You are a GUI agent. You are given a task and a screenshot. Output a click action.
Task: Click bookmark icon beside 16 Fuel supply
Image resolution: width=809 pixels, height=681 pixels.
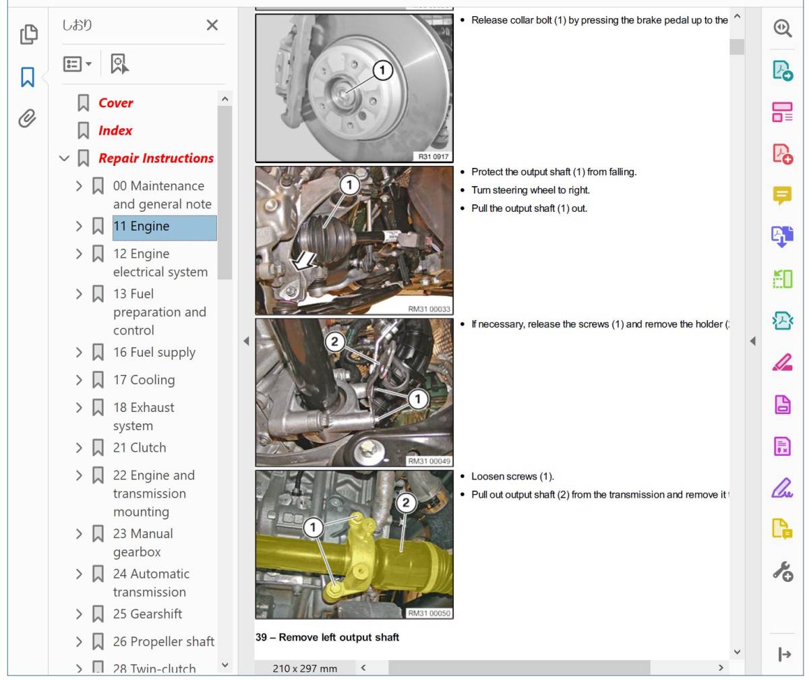(x=98, y=353)
